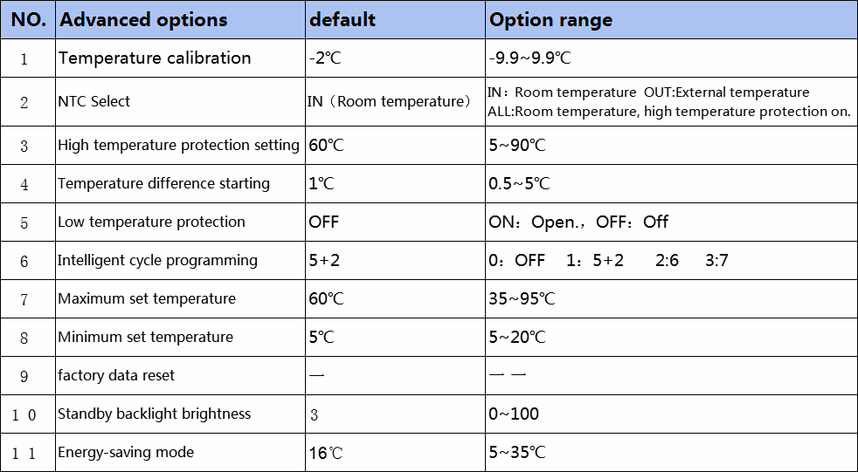Image resolution: width=858 pixels, height=472 pixels.
Task: Click the 35~95℃ range cell
Action: click(671, 299)
